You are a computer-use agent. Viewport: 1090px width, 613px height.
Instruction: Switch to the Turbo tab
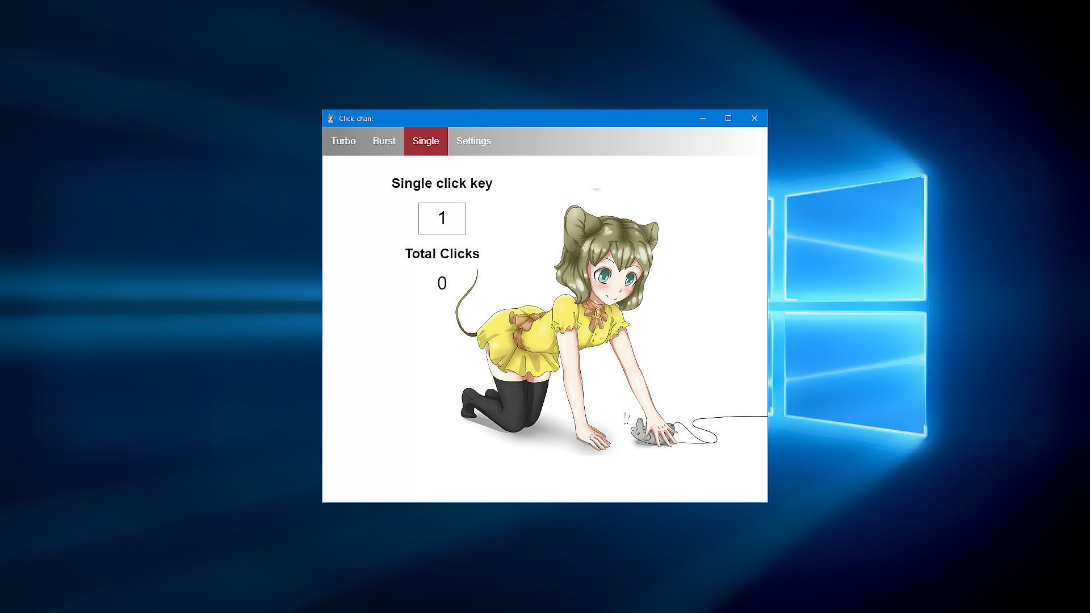[343, 141]
